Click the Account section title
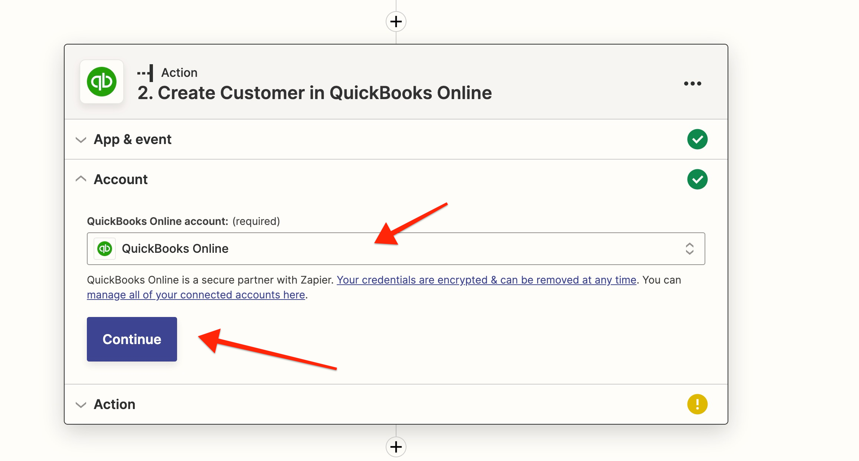Screen dimensions: 859x461 (x=121, y=179)
